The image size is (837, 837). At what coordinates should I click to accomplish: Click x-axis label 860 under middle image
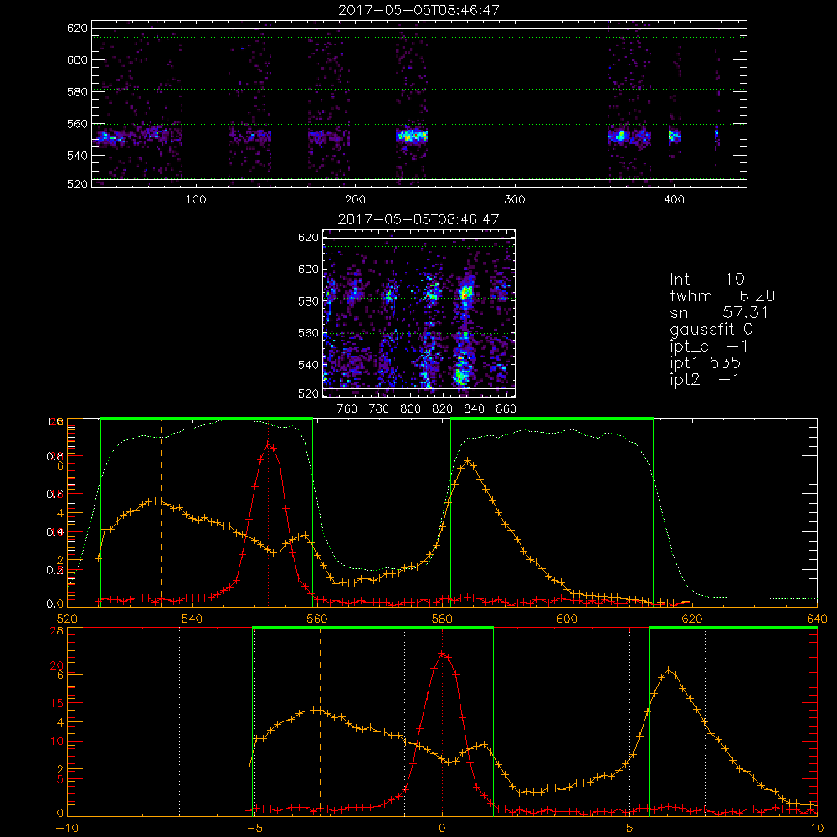(506, 409)
